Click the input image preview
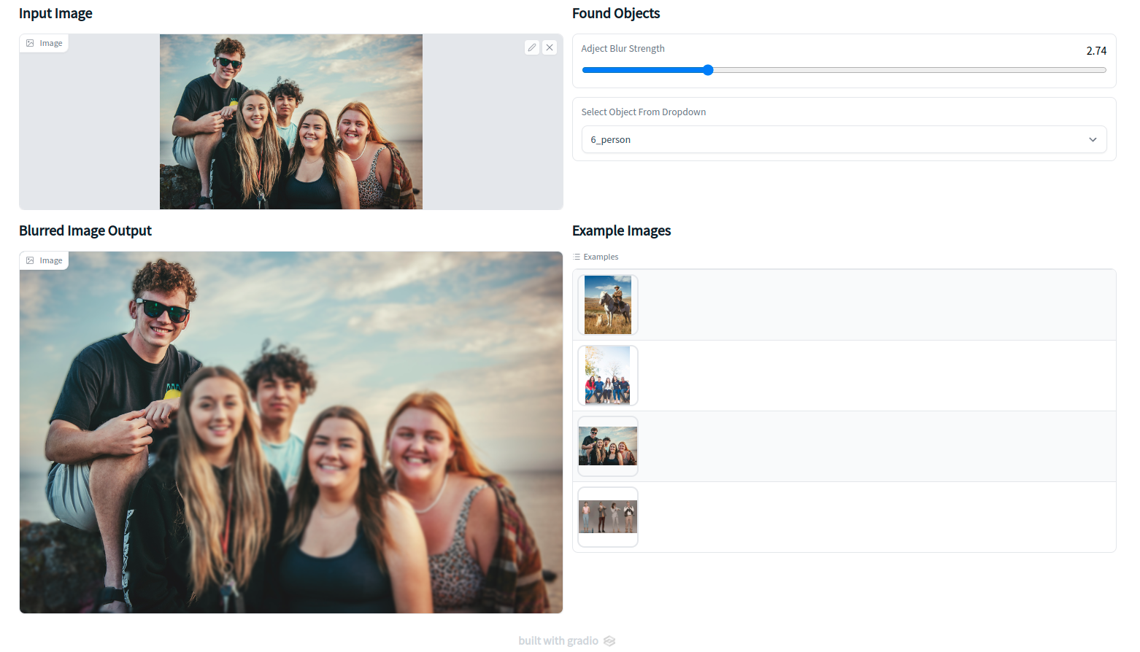Screen dimensions: 1140x652 pos(291,122)
